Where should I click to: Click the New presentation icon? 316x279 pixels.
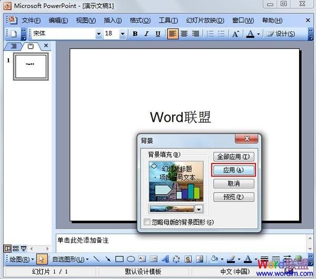[14, 34]
